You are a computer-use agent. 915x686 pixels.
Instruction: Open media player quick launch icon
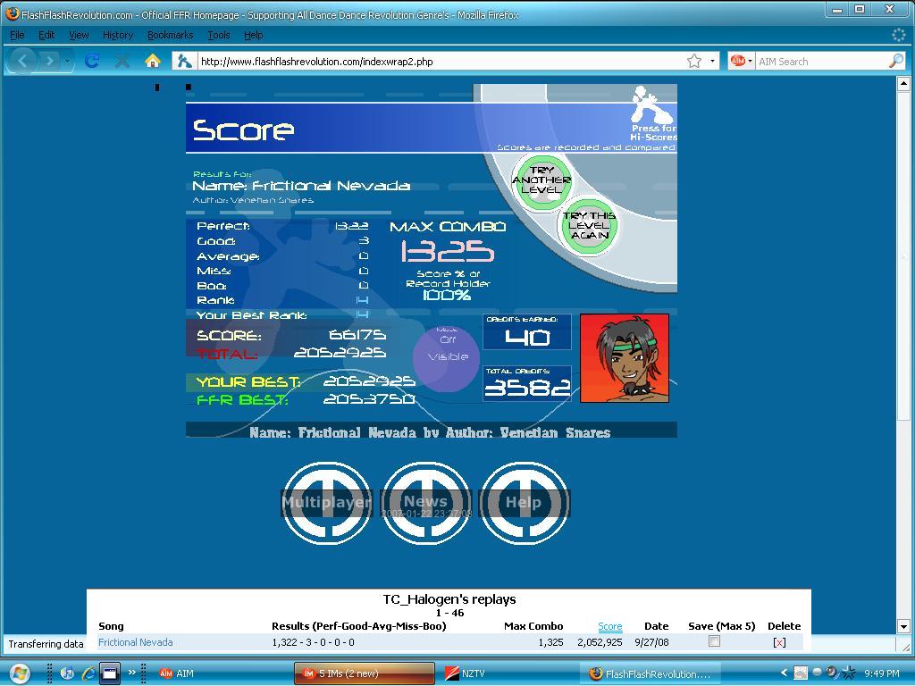point(67,673)
